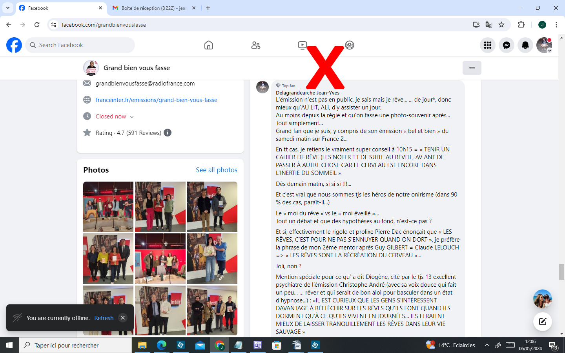Viewport: 565px width, 353px height.
Task: Switch to the Gmail Boîte de réception tab
Action: (154, 8)
